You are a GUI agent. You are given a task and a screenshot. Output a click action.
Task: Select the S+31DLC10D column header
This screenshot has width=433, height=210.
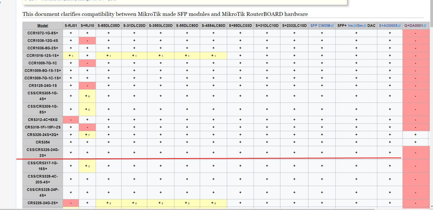coord(267,26)
